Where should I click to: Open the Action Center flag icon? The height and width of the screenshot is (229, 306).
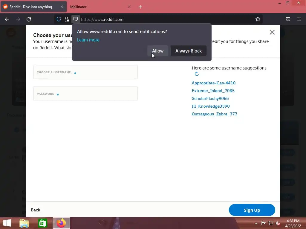[263, 223]
